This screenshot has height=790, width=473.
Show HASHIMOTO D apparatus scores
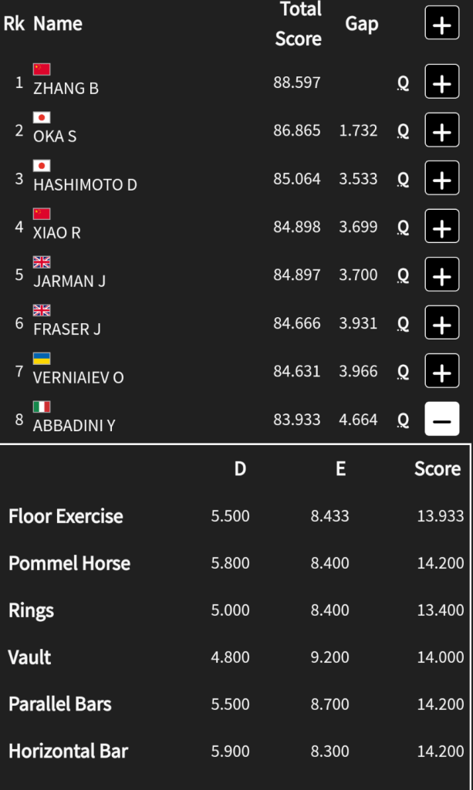pyautogui.click(x=441, y=179)
